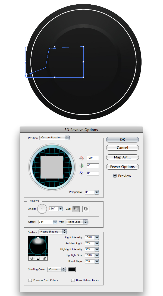
Task: Enable Draw Hidden Faces checkbox
Action: (x=73, y=280)
